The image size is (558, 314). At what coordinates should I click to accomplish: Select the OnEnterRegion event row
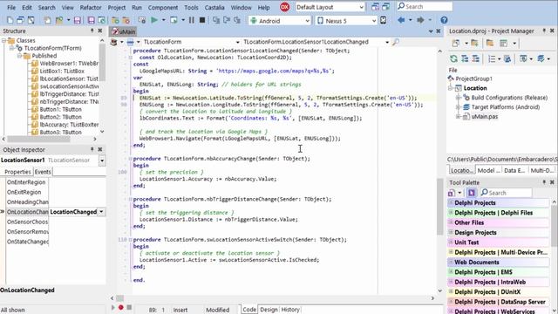coord(56,182)
